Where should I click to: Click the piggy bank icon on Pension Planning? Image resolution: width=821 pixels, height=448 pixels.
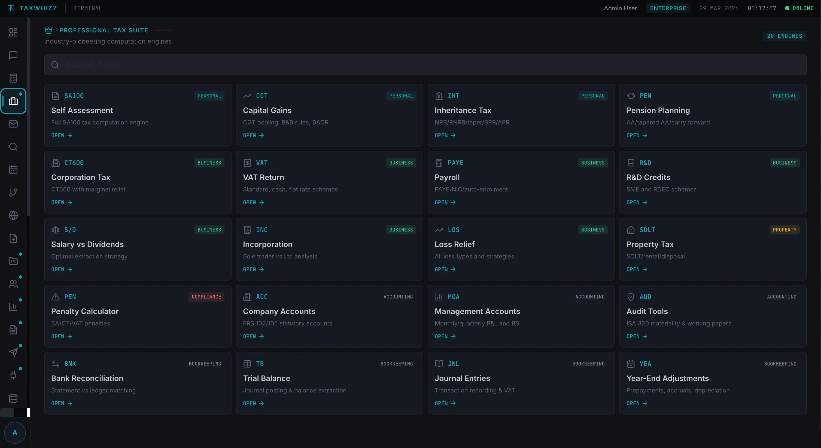point(631,96)
